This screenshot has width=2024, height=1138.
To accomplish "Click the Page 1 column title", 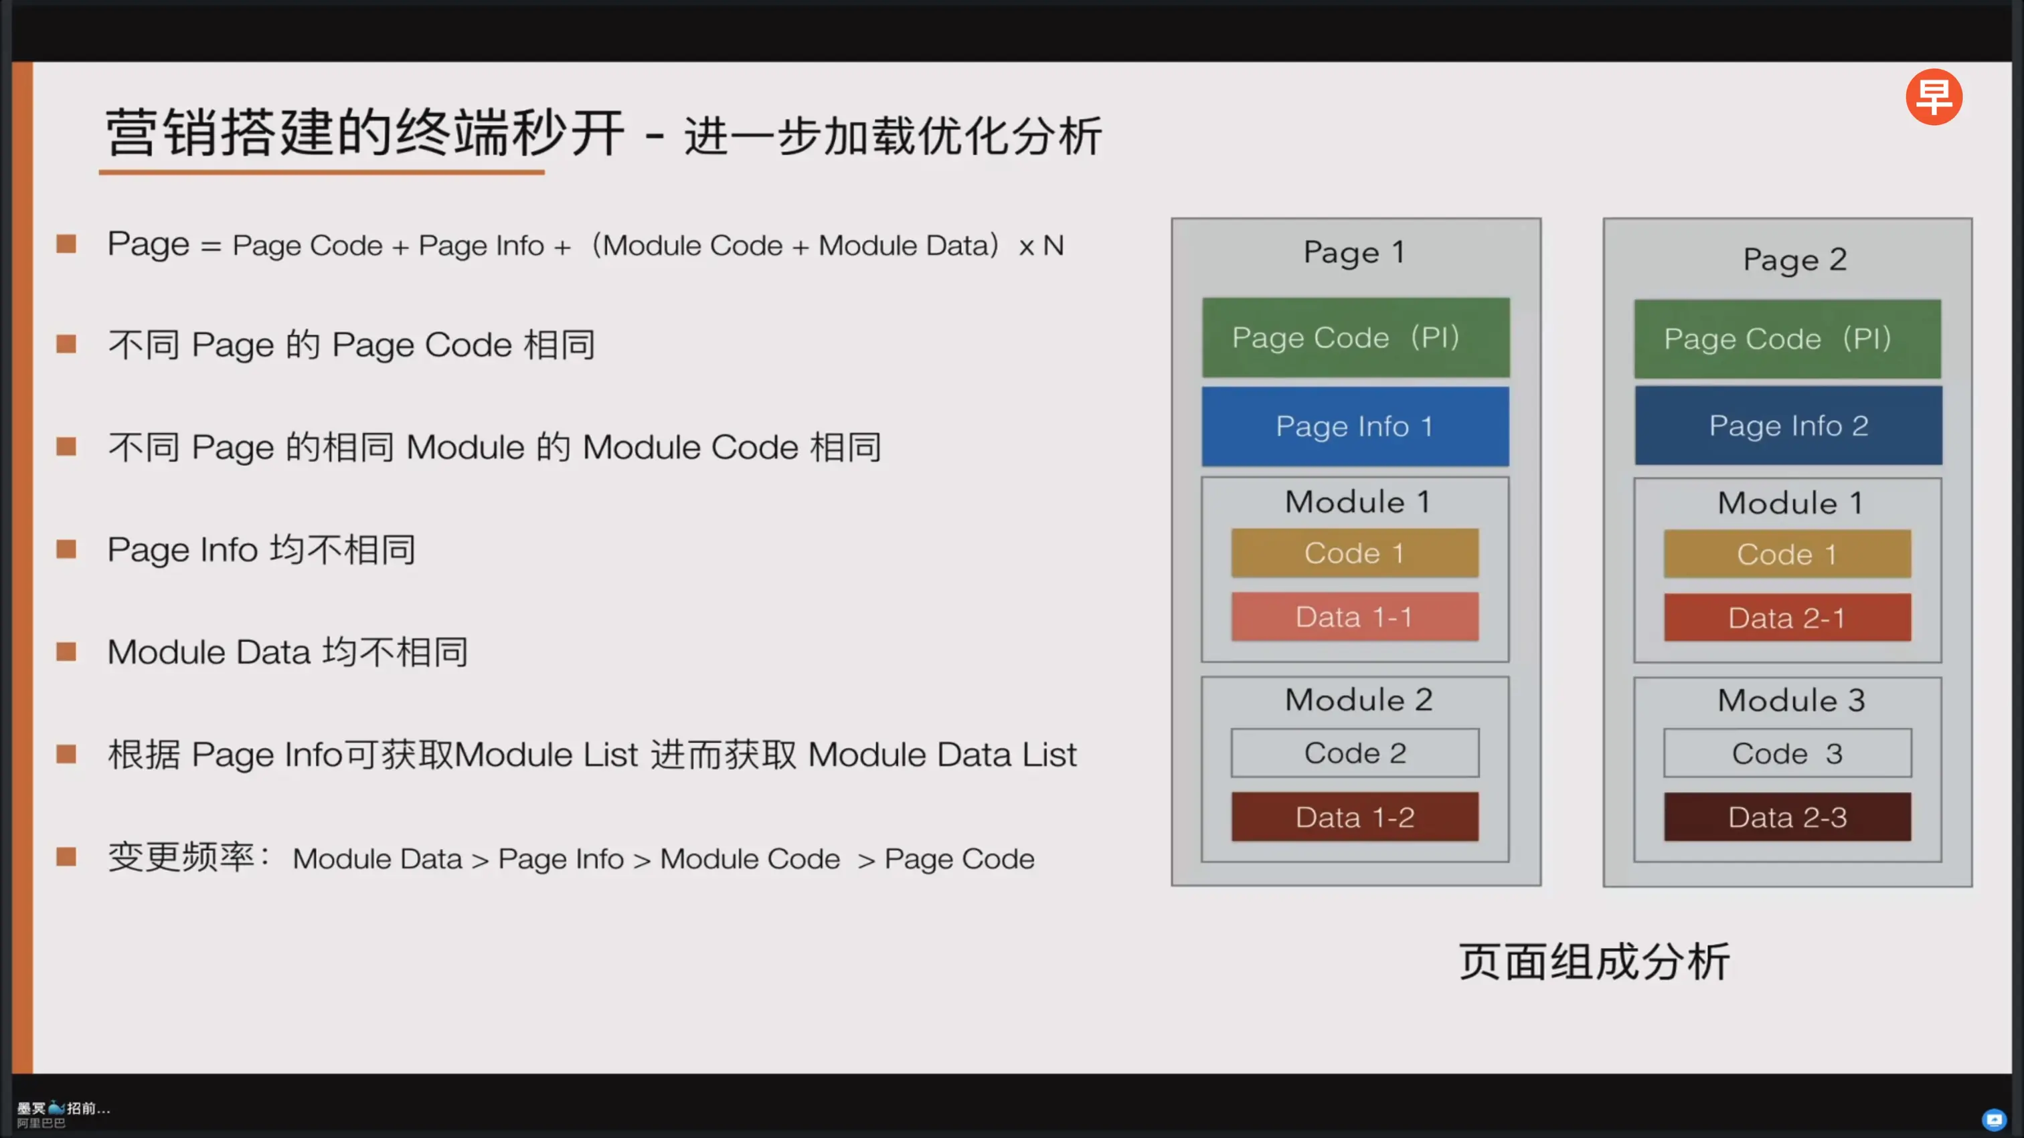I will (x=1354, y=252).
